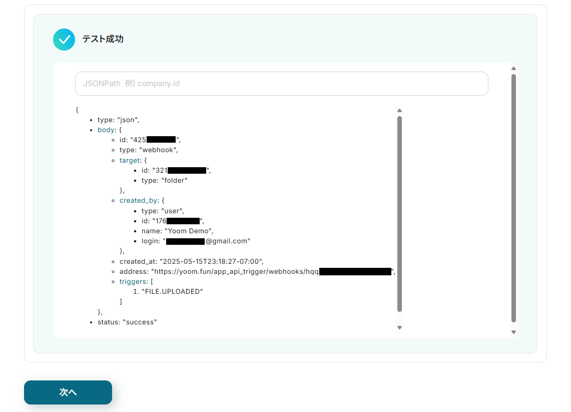
Task: Click the 次へ button
Action: [68, 392]
